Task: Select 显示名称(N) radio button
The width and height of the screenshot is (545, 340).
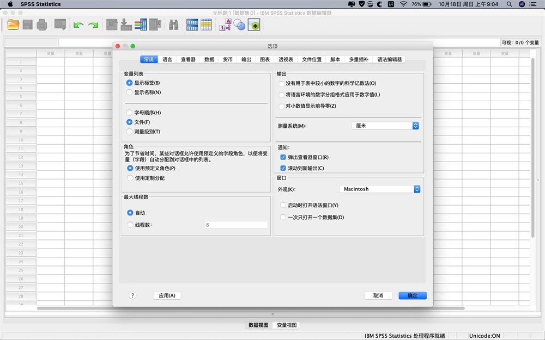Action: 129,92
